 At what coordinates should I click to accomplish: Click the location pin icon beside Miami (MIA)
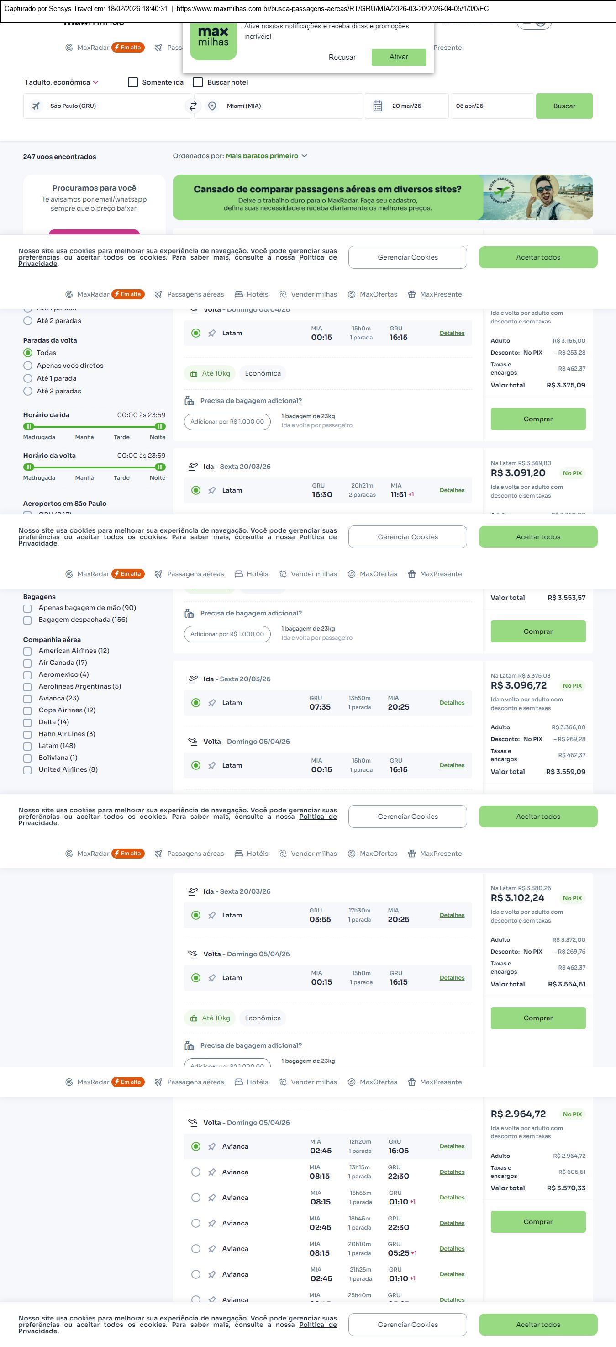tap(212, 106)
